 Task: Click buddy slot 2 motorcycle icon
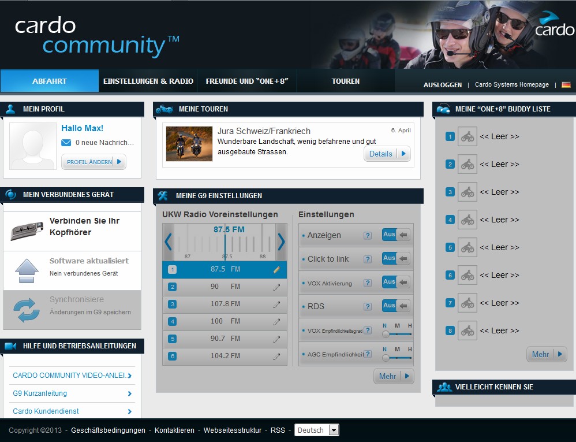(467, 164)
